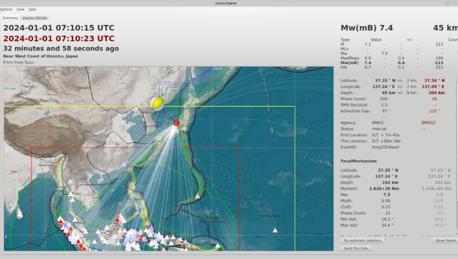Click the bold Mw(mB) row in the table
458x259 pixels.
tap(392, 63)
